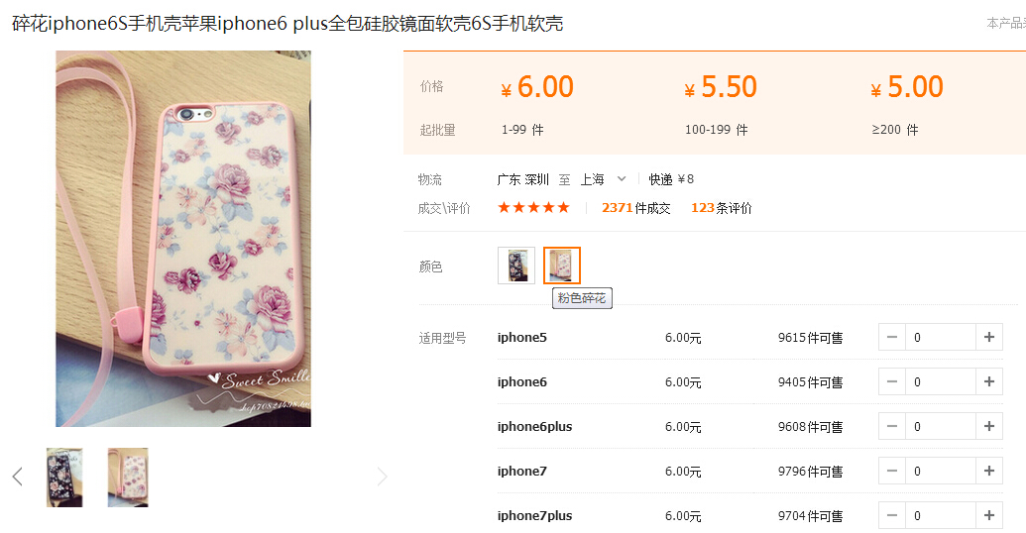
Task: Open the dark floral case thumbnail
Action: tap(64, 478)
